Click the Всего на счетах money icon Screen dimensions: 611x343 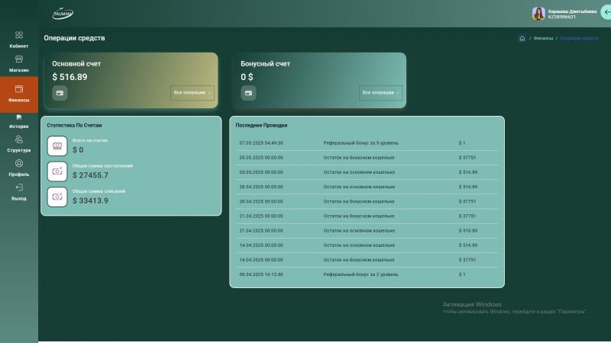57,146
